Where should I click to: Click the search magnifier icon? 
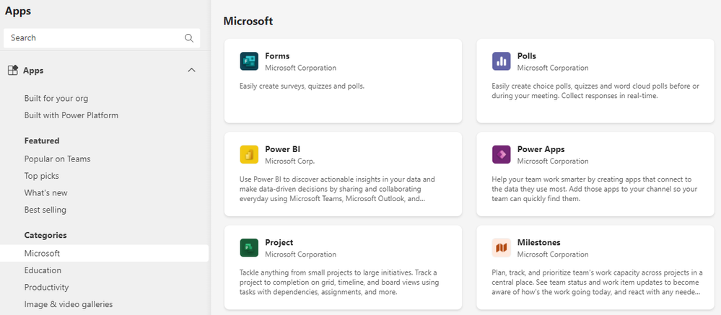click(189, 38)
